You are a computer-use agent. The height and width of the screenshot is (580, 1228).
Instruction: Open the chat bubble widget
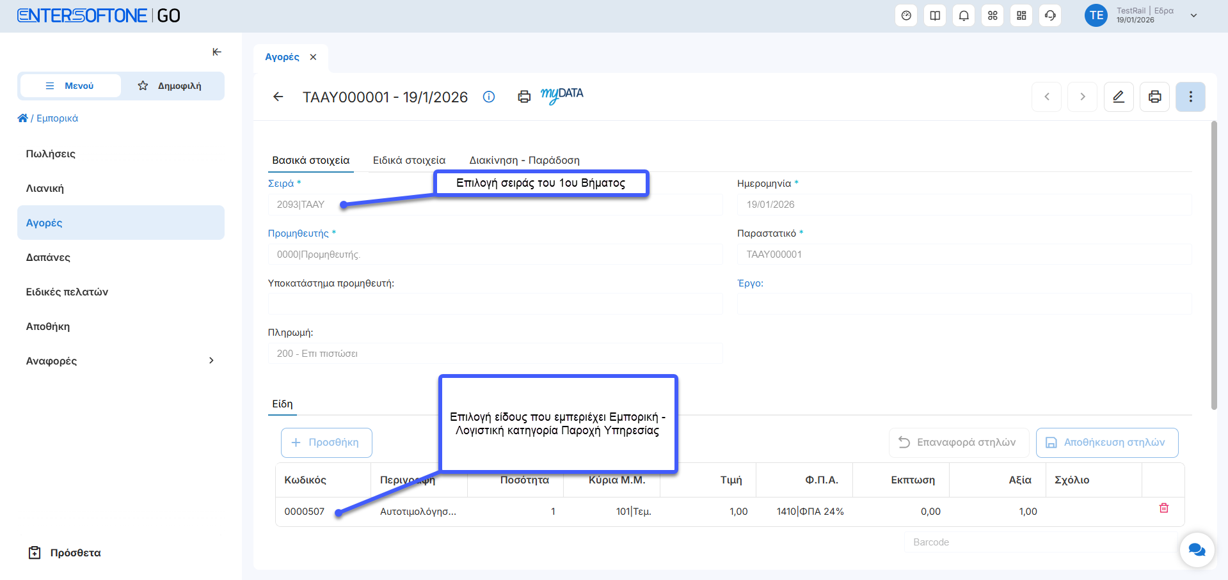[x=1197, y=549]
